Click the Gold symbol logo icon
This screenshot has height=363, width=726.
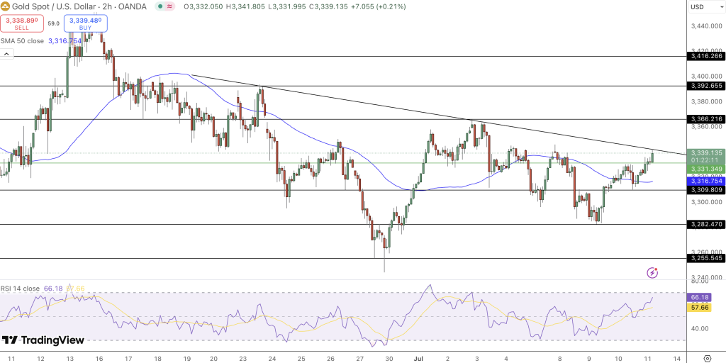click(x=5, y=6)
